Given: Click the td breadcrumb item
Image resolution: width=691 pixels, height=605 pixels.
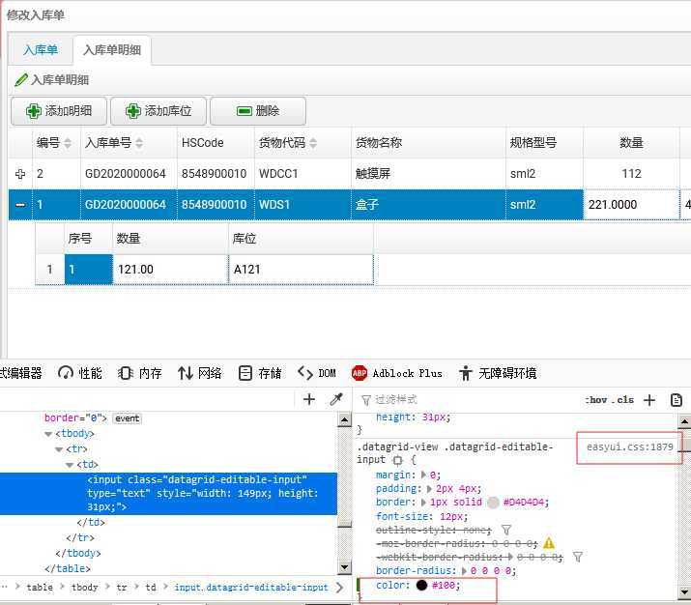Looking at the screenshot, I should tap(150, 588).
